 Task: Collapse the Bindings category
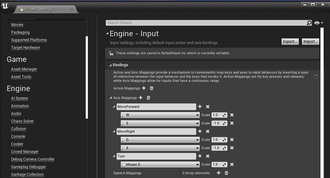point(110,65)
